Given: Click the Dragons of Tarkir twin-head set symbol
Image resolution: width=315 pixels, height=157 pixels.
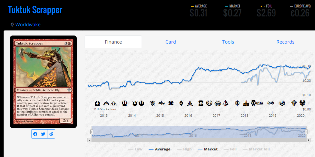Looking at the screenshot, I should (x=171, y=103).
